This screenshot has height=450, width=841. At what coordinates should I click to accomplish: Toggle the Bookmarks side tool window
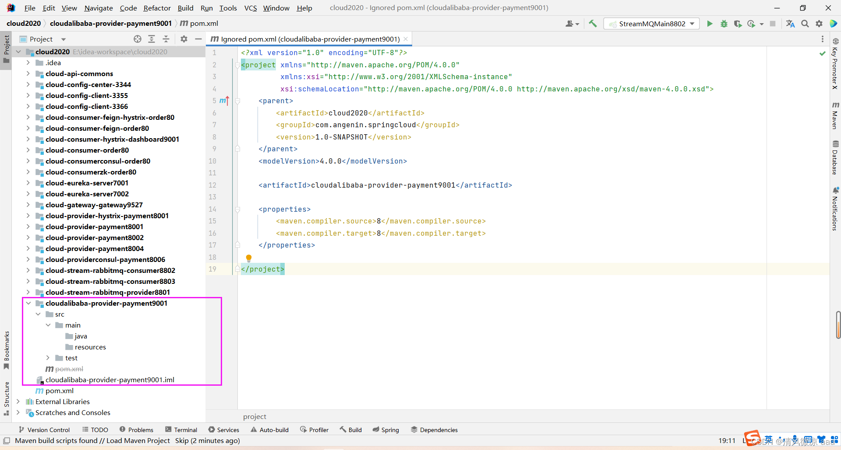[6, 350]
